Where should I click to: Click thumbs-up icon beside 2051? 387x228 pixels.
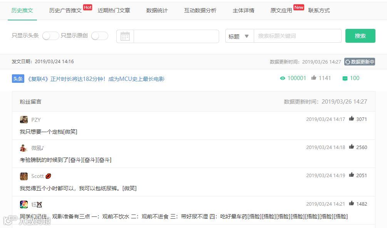(x=352, y=175)
